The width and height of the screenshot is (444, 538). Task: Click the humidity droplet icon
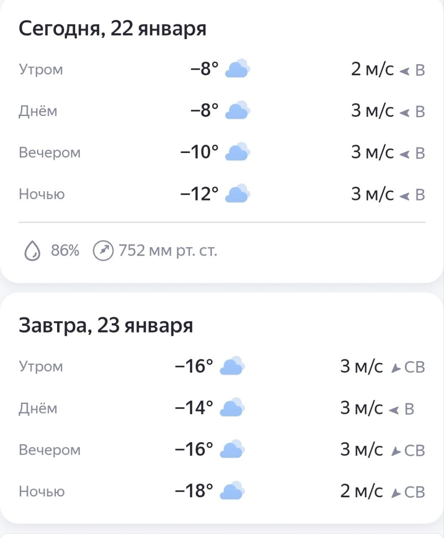click(x=32, y=251)
